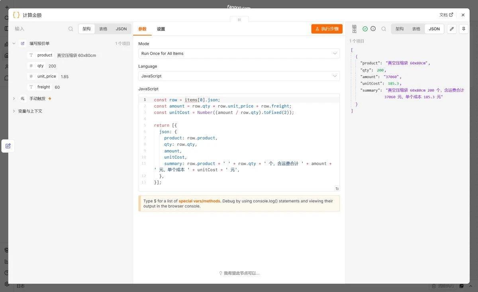Switch to the 参数 tab
The width and height of the screenshot is (478, 292).
[x=142, y=29]
